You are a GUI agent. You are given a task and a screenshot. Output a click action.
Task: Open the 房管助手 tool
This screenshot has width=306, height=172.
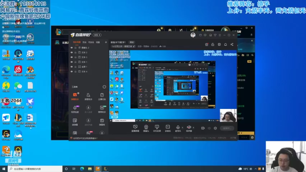click(88, 96)
